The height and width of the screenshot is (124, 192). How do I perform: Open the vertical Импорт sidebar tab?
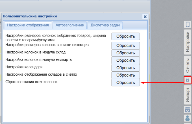click(187, 95)
